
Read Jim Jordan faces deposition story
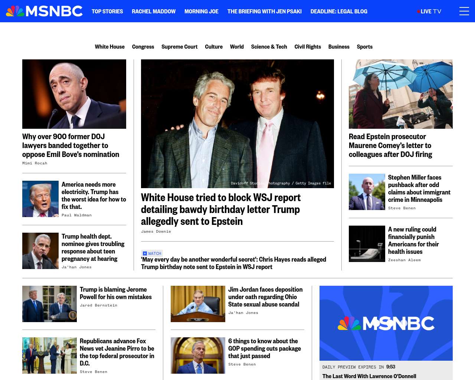pos(265,297)
